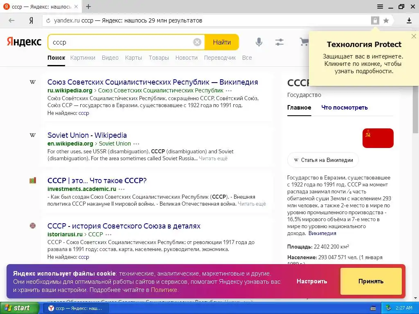Open the Yandex home 'Я' button
The width and height of the screenshot is (419, 314).
tap(31, 20)
